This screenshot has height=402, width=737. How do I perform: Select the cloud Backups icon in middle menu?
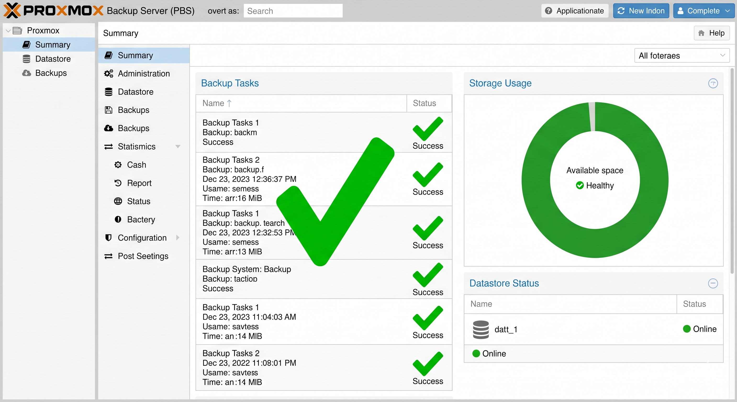click(x=108, y=128)
